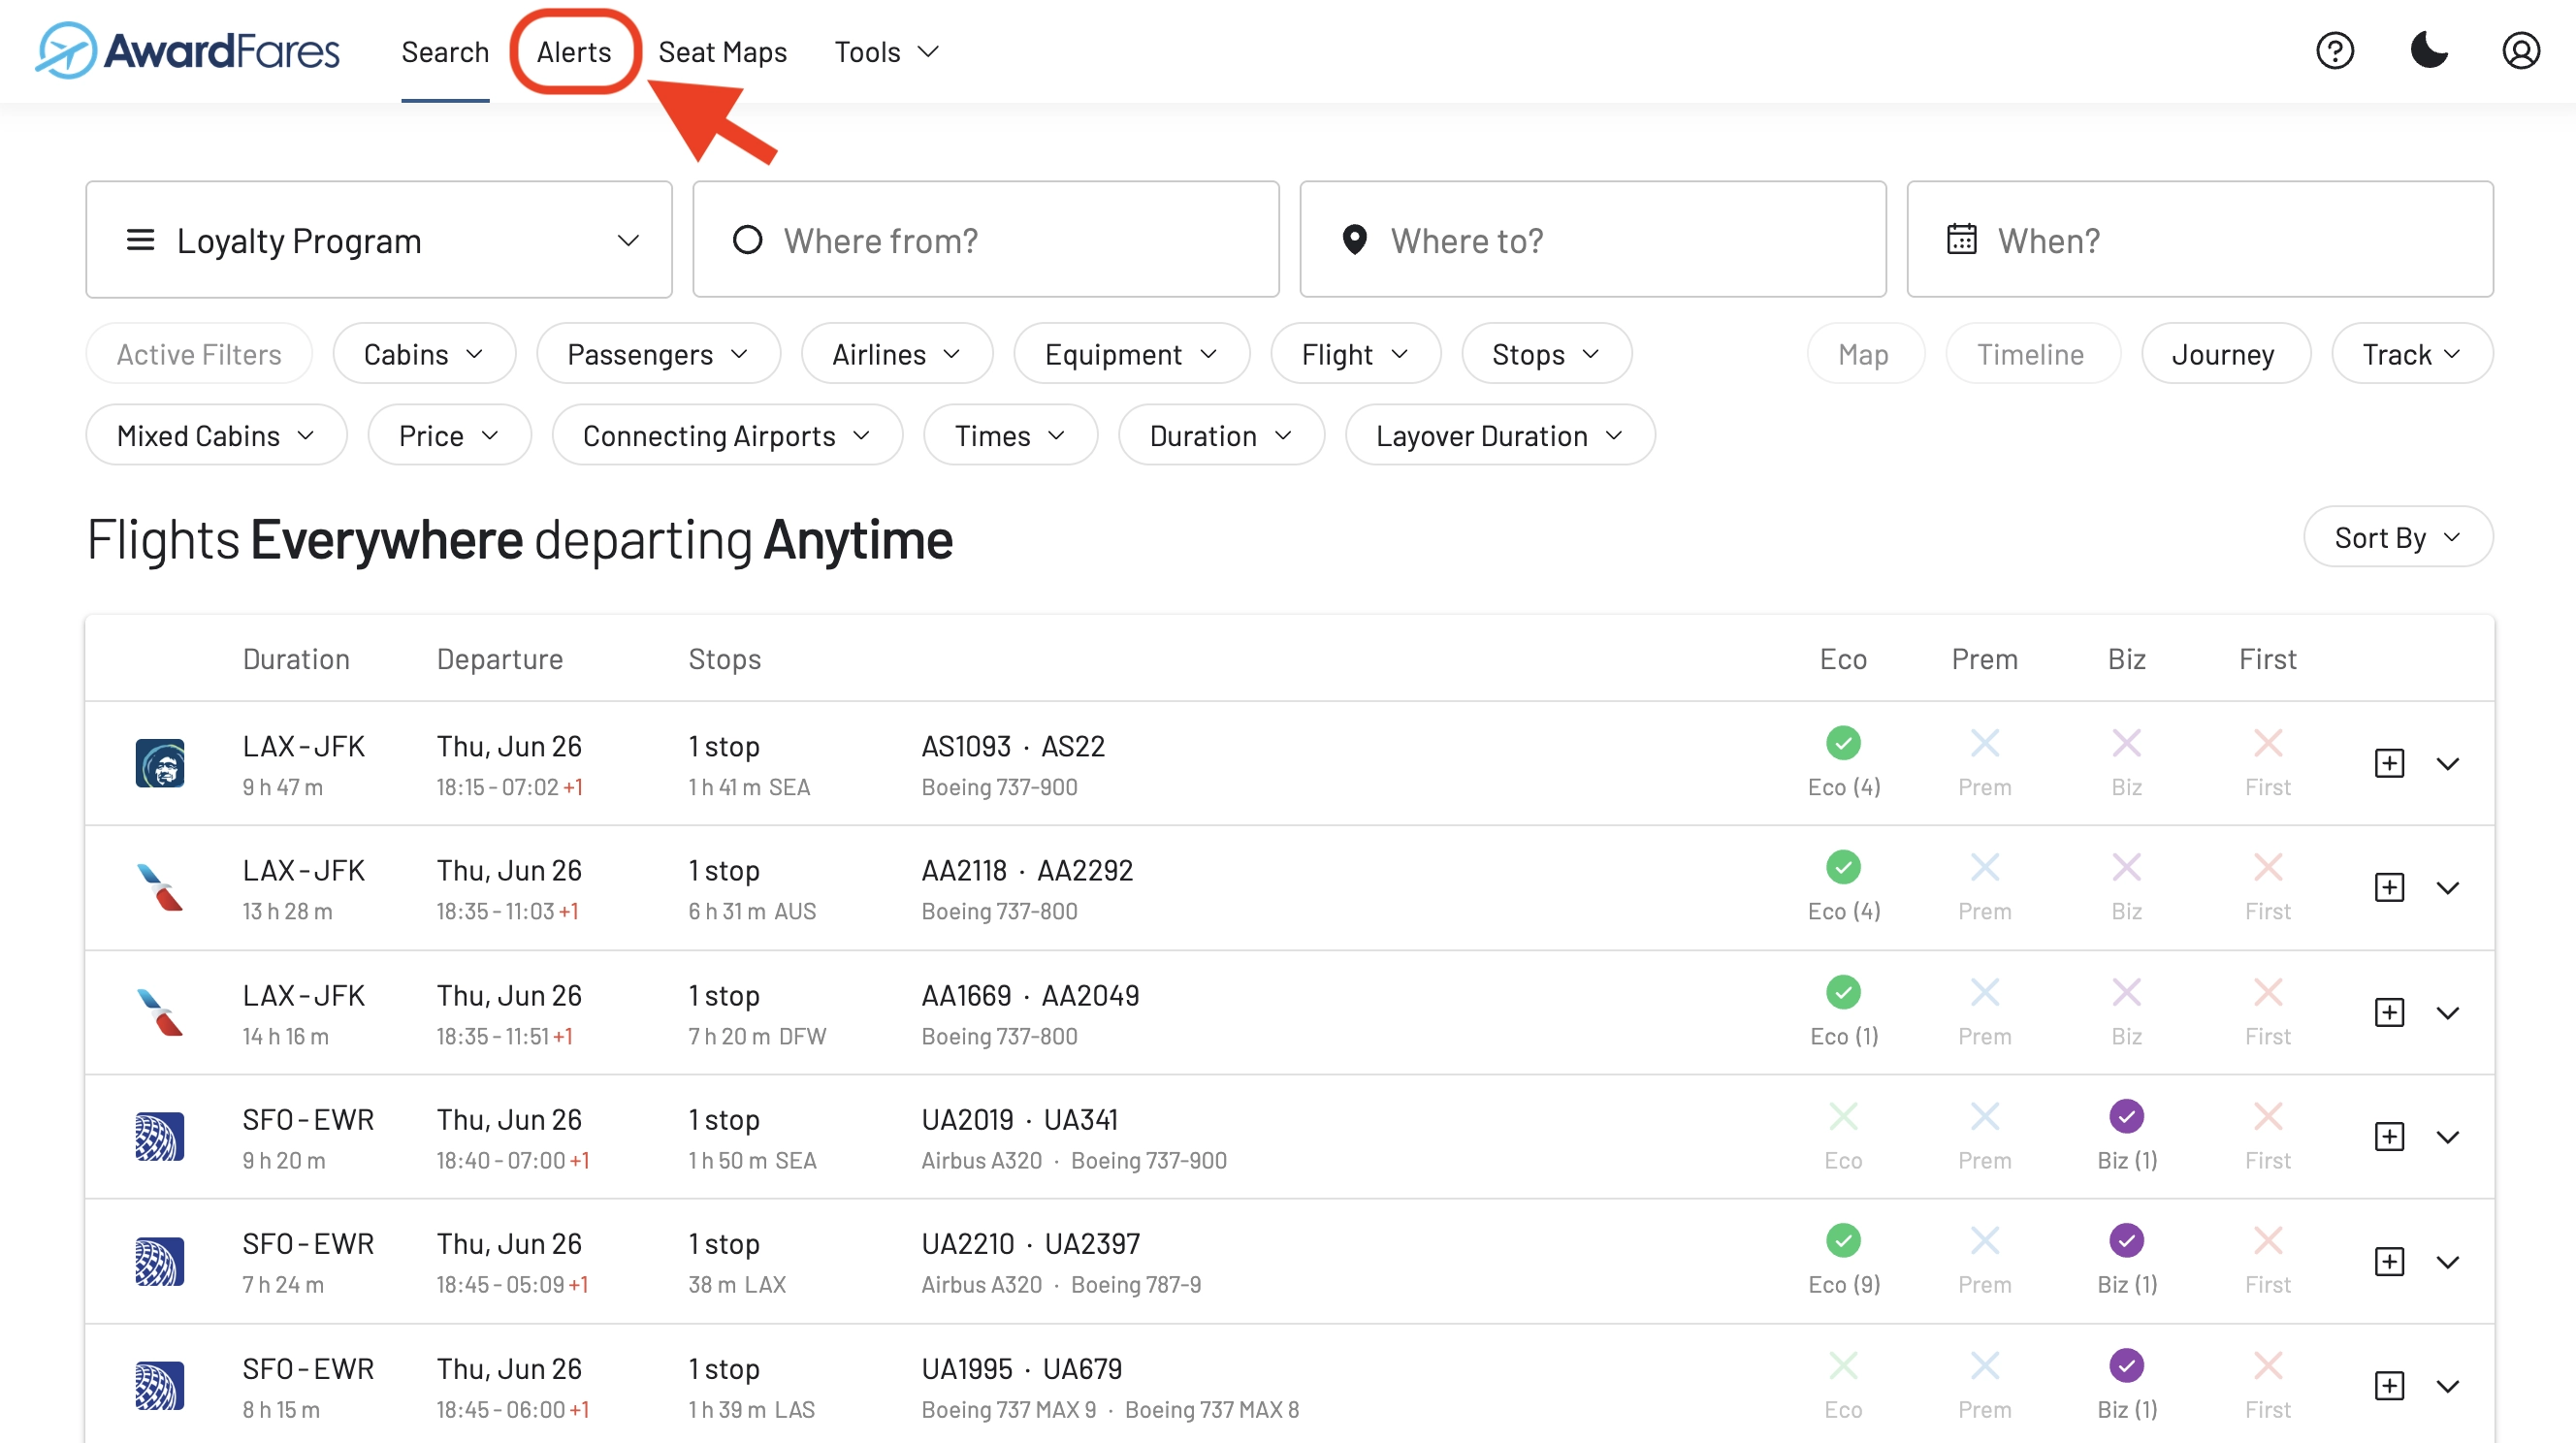This screenshot has width=2576, height=1443.
Task: Open the Duration filter dropdown
Action: pos(1221,435)
